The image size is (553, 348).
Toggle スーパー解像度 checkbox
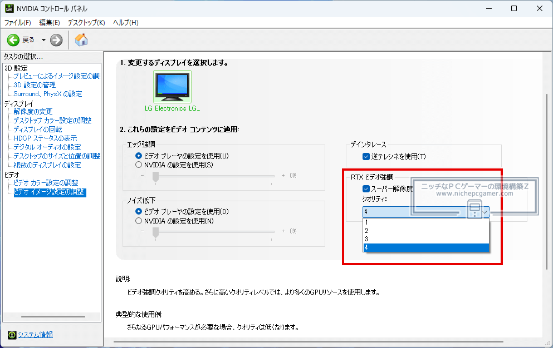(366, 189)
